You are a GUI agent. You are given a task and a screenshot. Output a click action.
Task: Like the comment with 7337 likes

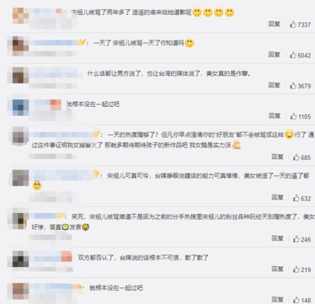tap(293, 24)
